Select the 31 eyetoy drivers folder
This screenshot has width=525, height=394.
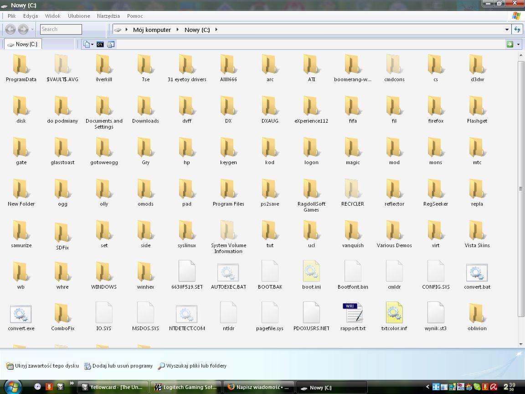click(x=187, y=68)
